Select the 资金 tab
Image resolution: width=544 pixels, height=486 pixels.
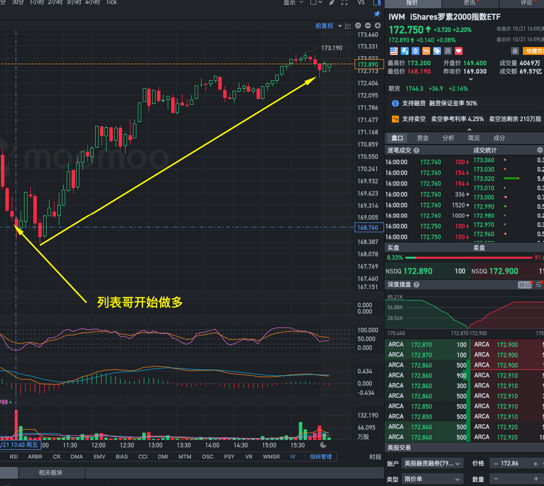(x=422, y=138)
